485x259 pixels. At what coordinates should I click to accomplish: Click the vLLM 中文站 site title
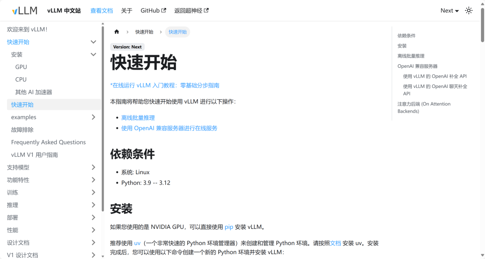pyautogui.click(x=64, y=10)
